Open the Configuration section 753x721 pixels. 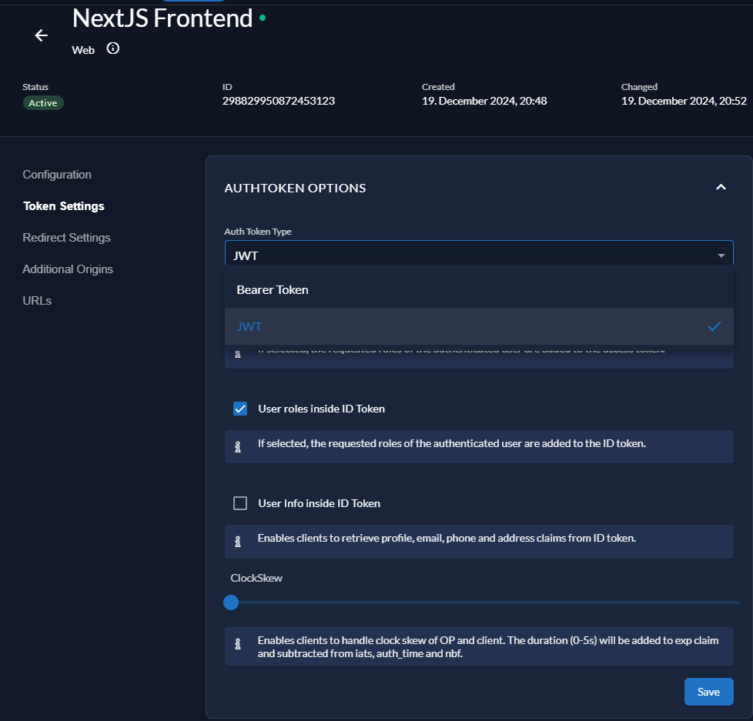tap(57, 175)
